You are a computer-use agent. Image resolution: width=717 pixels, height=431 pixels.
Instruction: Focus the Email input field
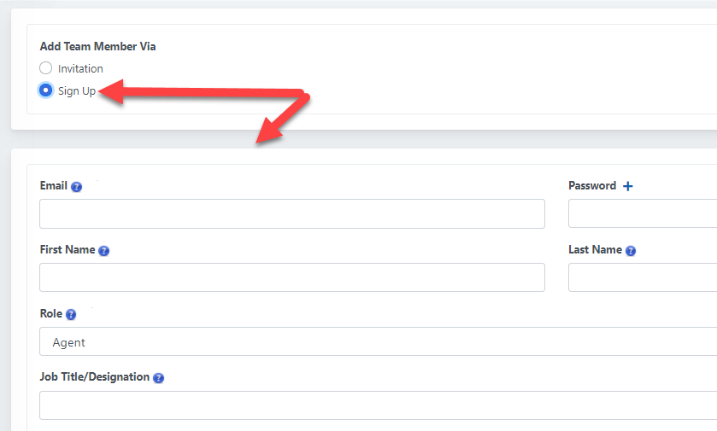coord(292,214)
